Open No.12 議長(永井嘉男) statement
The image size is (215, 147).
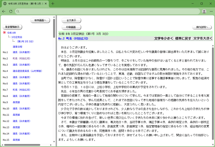[21, 121]
